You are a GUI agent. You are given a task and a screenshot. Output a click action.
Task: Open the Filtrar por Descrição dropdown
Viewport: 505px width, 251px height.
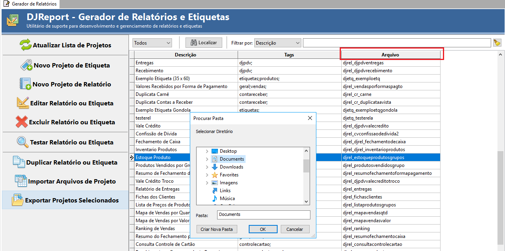tap(278, 43)
